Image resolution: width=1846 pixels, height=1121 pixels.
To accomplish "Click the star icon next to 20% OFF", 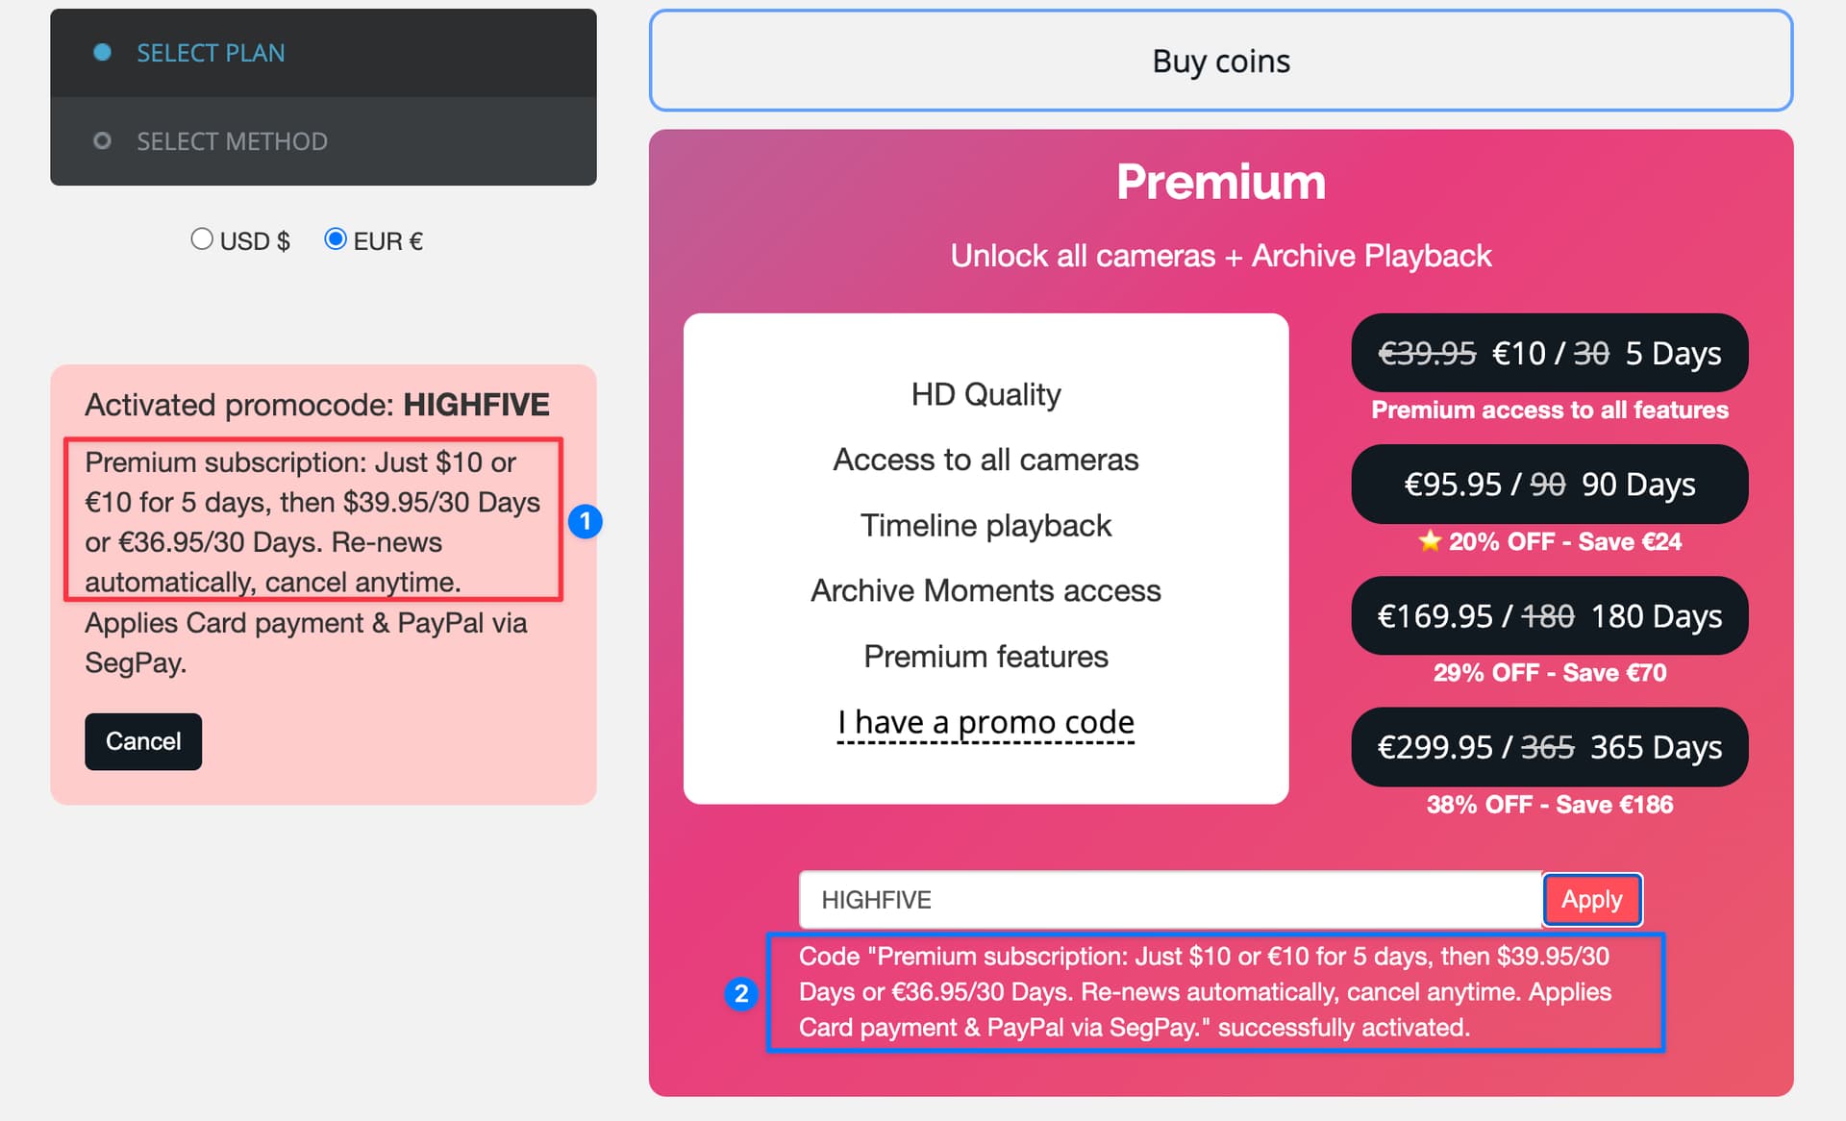I will tap(1430, 540).
